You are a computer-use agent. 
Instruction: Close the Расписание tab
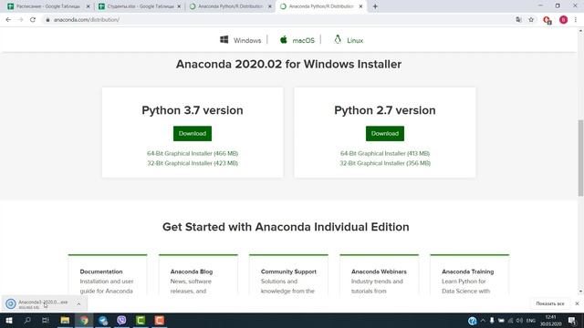click(x=88, y=6)
